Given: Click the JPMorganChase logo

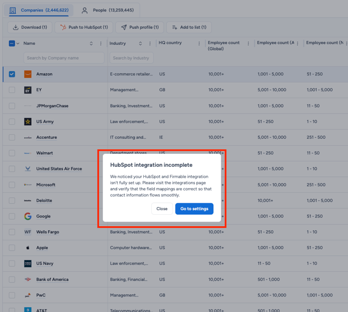Looking at the screenshot, I should click(28, 106).
